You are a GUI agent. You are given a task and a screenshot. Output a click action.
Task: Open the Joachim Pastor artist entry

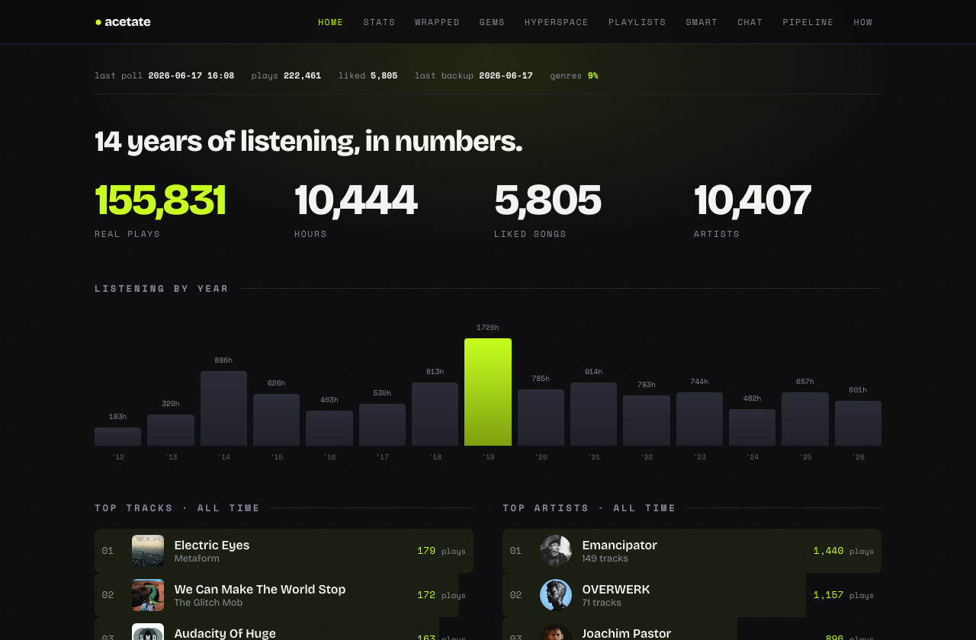[x=692, y=629]
